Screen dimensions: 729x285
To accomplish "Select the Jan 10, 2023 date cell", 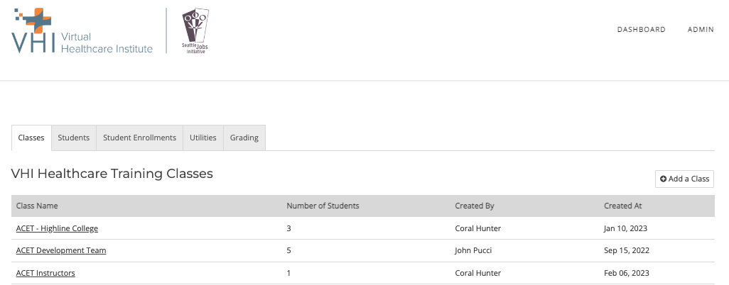I will click(x=625, y=228).
